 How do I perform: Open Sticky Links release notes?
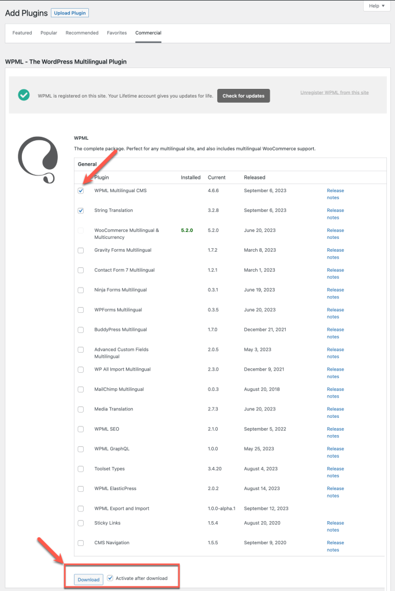pos(336,526)
